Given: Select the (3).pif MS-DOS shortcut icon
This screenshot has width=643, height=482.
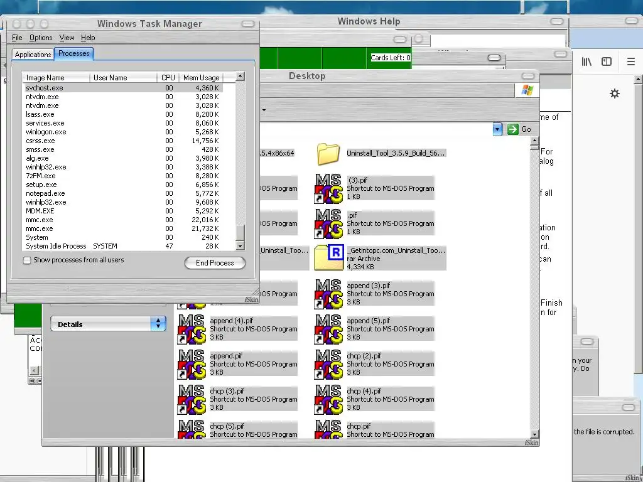Looking at the screenshot, I should pyautogui.click(x=328, y=188).
